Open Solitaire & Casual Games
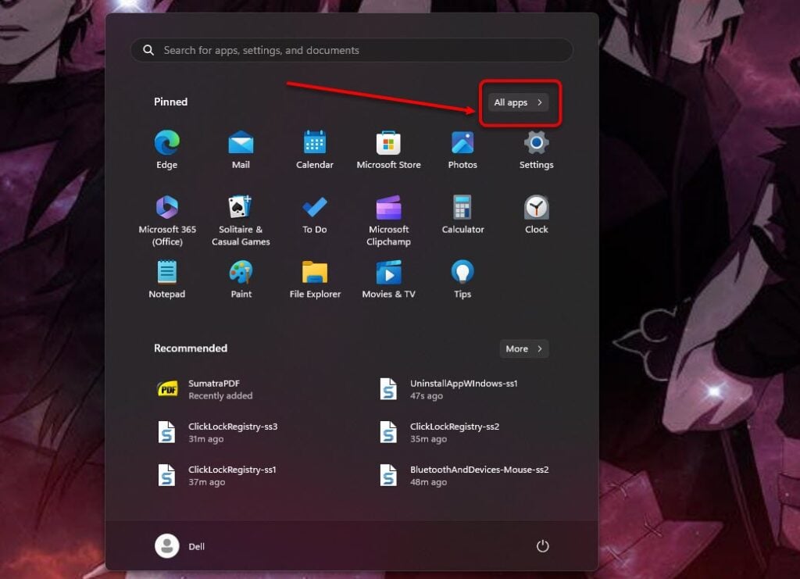The height and width of the screenshot is (579, 800). click(x=241, y=220)
